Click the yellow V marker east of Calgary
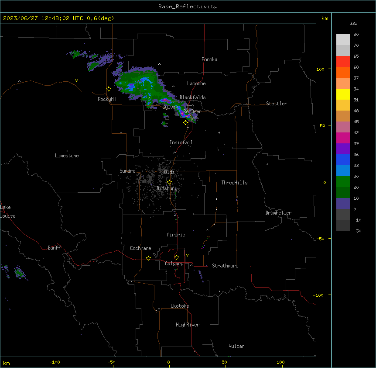The height and width of the screenshot is (368, 376). point(187,255)
